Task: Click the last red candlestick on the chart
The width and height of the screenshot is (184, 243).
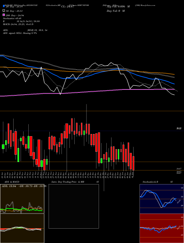Action: click(133, 163)
